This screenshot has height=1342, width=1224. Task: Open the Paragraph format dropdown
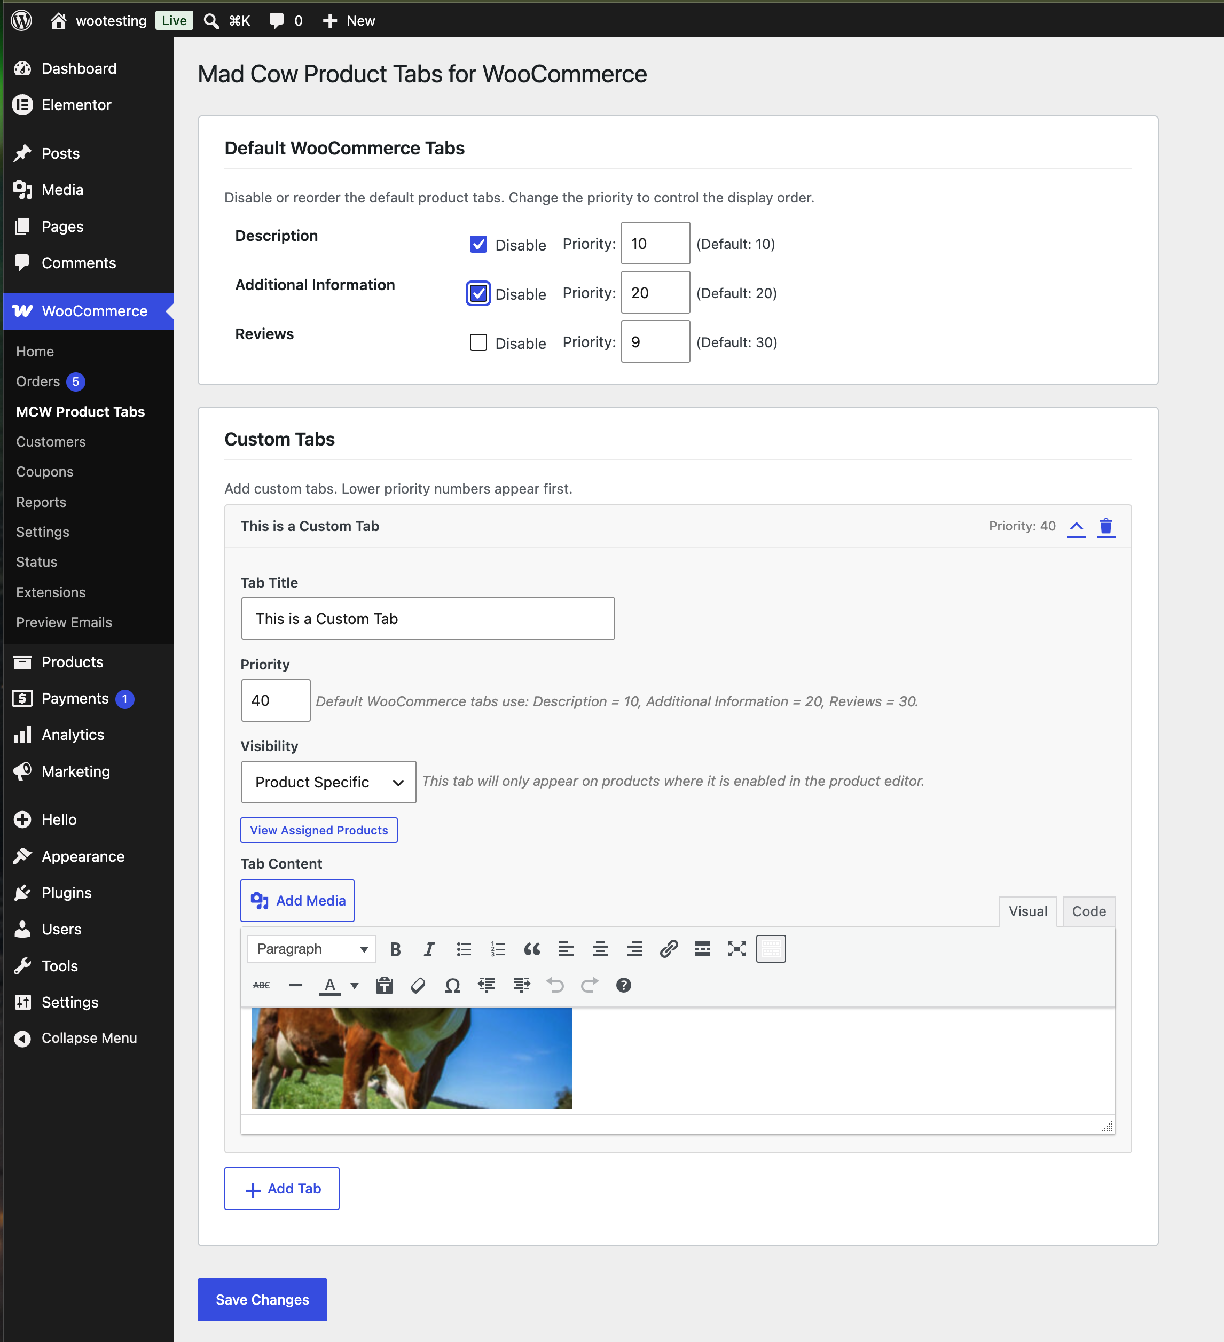(311, 949)
